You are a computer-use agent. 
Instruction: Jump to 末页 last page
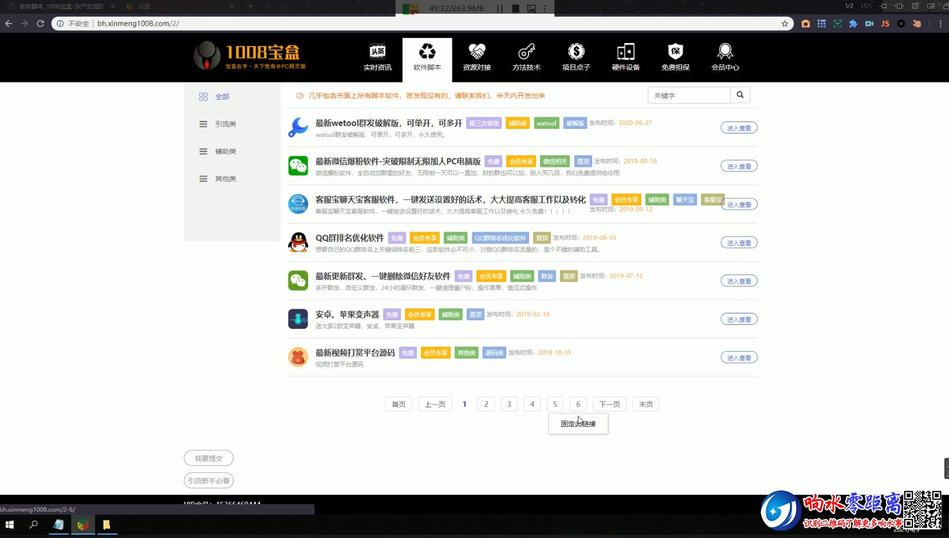pos(646,404)
